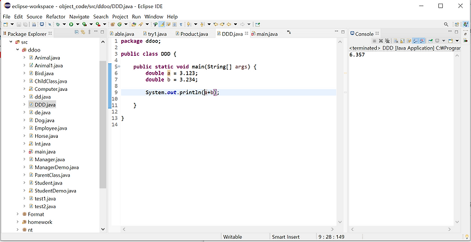Open the Refactor menu
The width and height of the screenshot is (471, 242).
point(55,17)
